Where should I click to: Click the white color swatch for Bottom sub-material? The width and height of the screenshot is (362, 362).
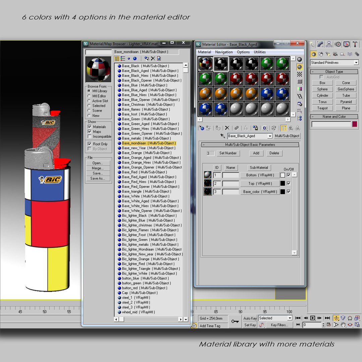[x=283, y=175]
